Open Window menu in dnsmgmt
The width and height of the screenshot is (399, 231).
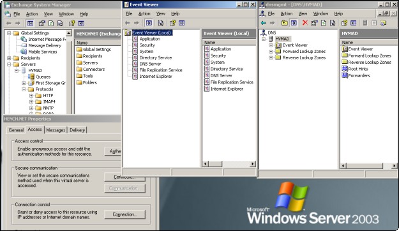tap(320, 14)
